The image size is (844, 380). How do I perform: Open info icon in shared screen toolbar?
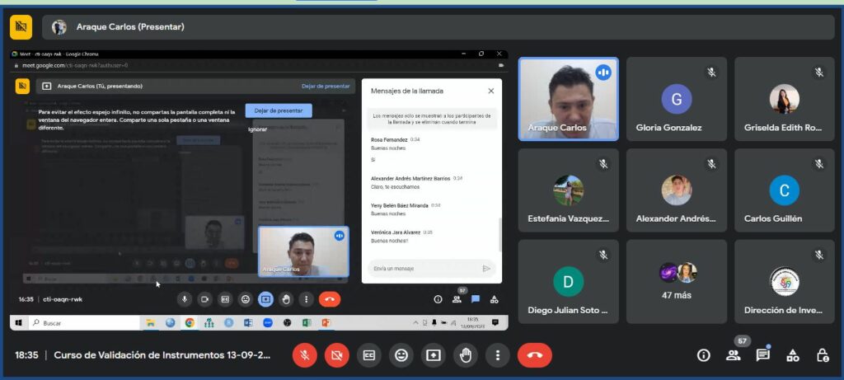pyautogui.click(x=438, y=299)
